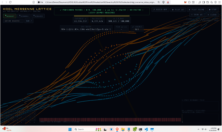Click the prime exponent input field
Viewport: 222px width, 132px height.
(x=13, y=21)
